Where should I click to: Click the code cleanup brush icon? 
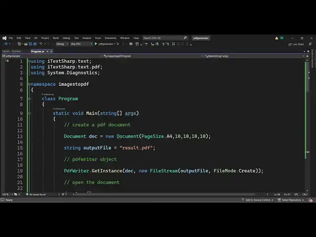63,194
